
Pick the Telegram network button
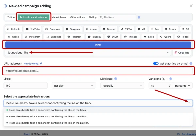pos(72,29)
